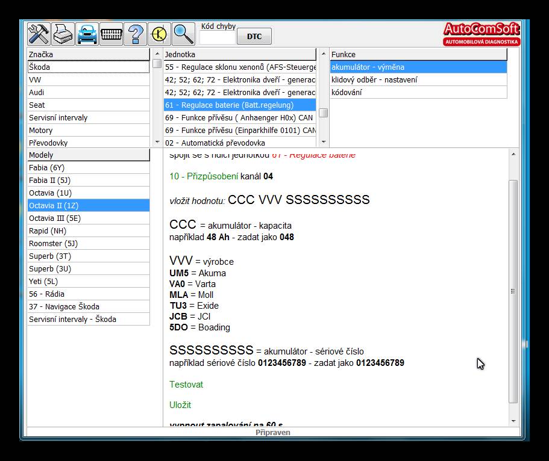The width and height of the screenshot is (549, 461).
Task: Click the Připraven status bar
Action: (x=273, y=432)
